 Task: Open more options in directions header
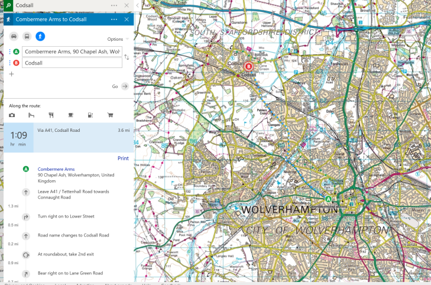(114, 20)
